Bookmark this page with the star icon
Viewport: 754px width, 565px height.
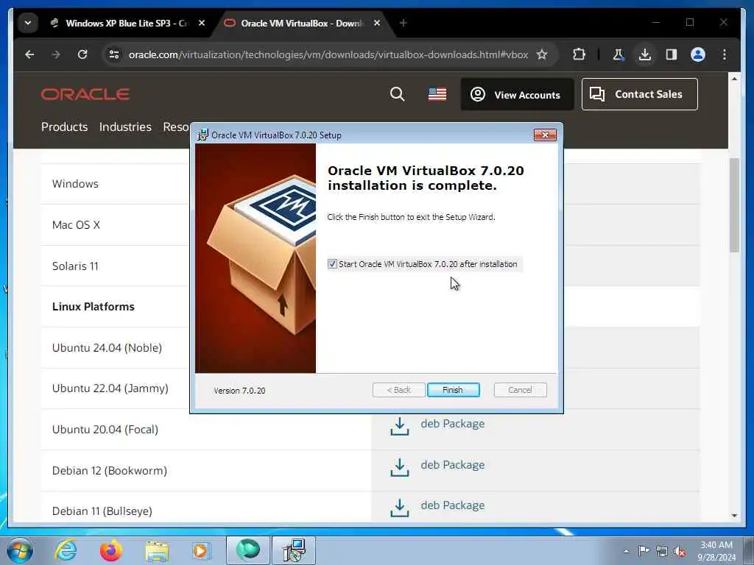click(542, 54)
